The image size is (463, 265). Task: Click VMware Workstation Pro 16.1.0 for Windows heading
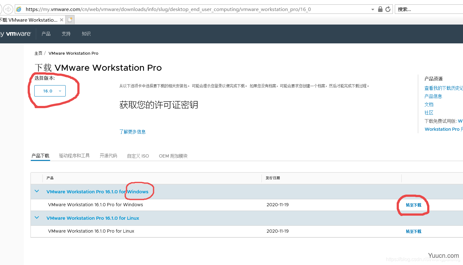tap(97, 192)
